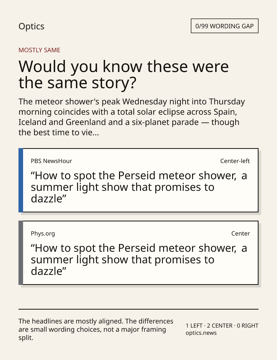Click the 'Would you know these' headline
The width and height of the screenshot is (277, 360).
(124, 74)
